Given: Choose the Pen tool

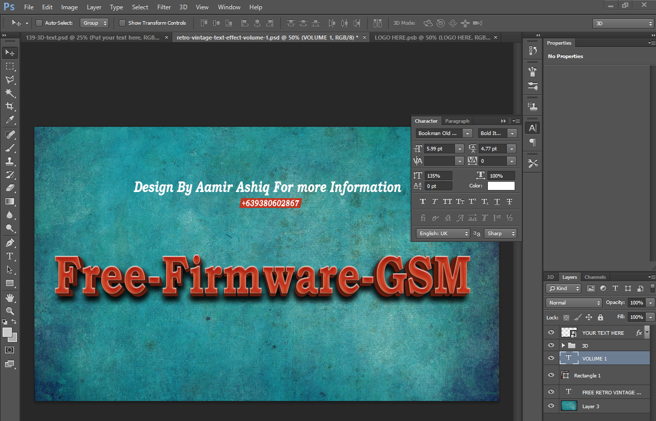Looking at the screenshot, I should (x=10, y=243).
